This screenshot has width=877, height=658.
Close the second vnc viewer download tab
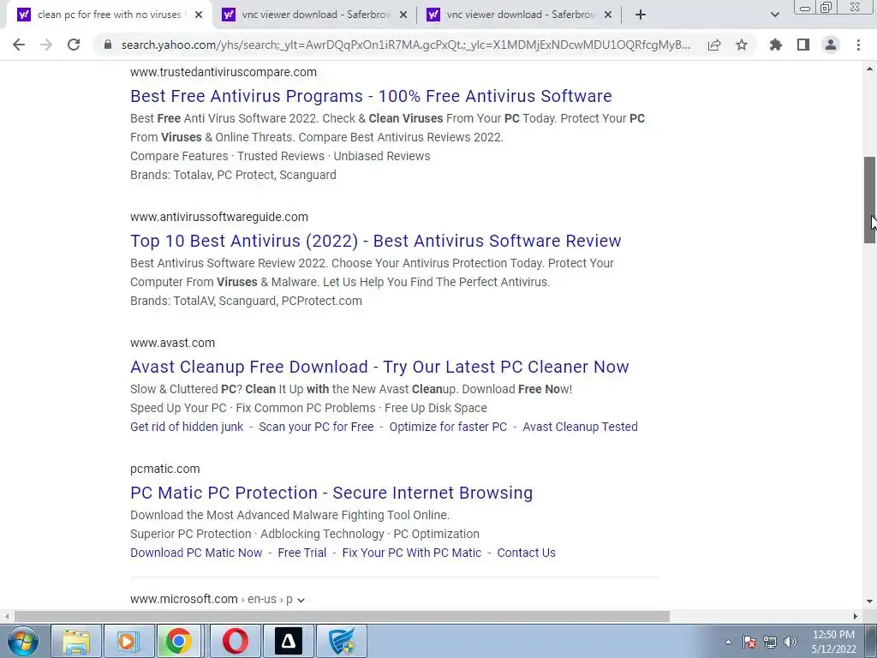[403, 15]
